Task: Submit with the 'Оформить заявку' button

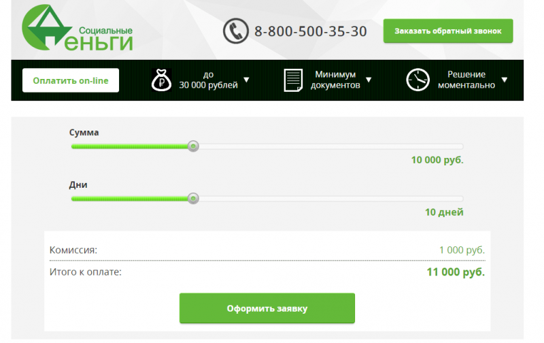Action: click(x=267, y=308)
